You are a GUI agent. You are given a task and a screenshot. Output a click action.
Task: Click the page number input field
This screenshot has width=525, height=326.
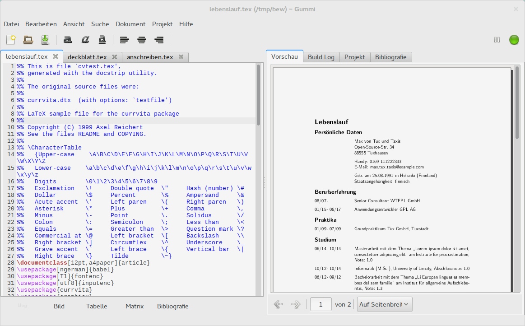click(321, 304)
